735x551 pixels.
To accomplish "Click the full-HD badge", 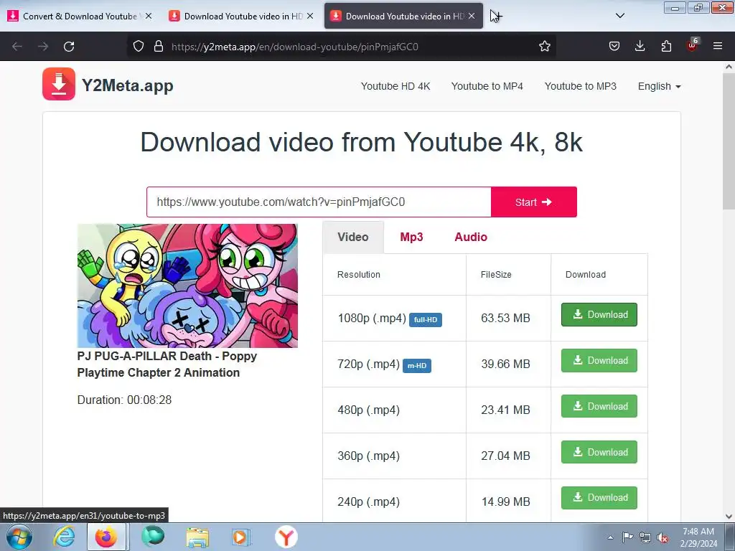I will tap(425, 319).
